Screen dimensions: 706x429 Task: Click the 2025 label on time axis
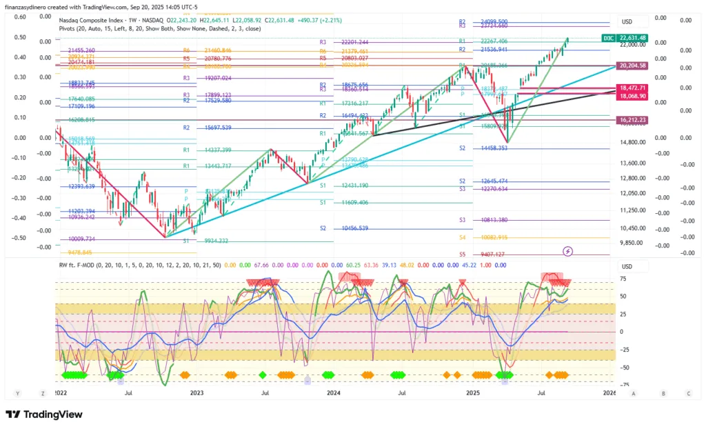pos(473,393)
